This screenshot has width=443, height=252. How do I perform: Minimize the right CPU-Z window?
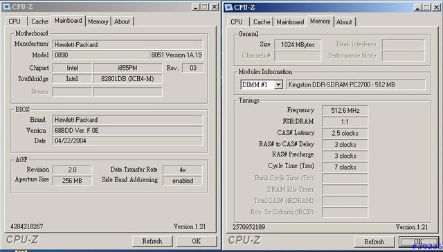tap(418, 8)
